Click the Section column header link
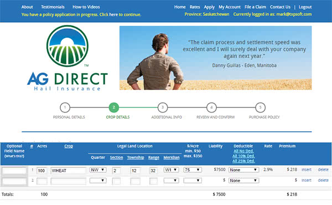 (116, 157)
